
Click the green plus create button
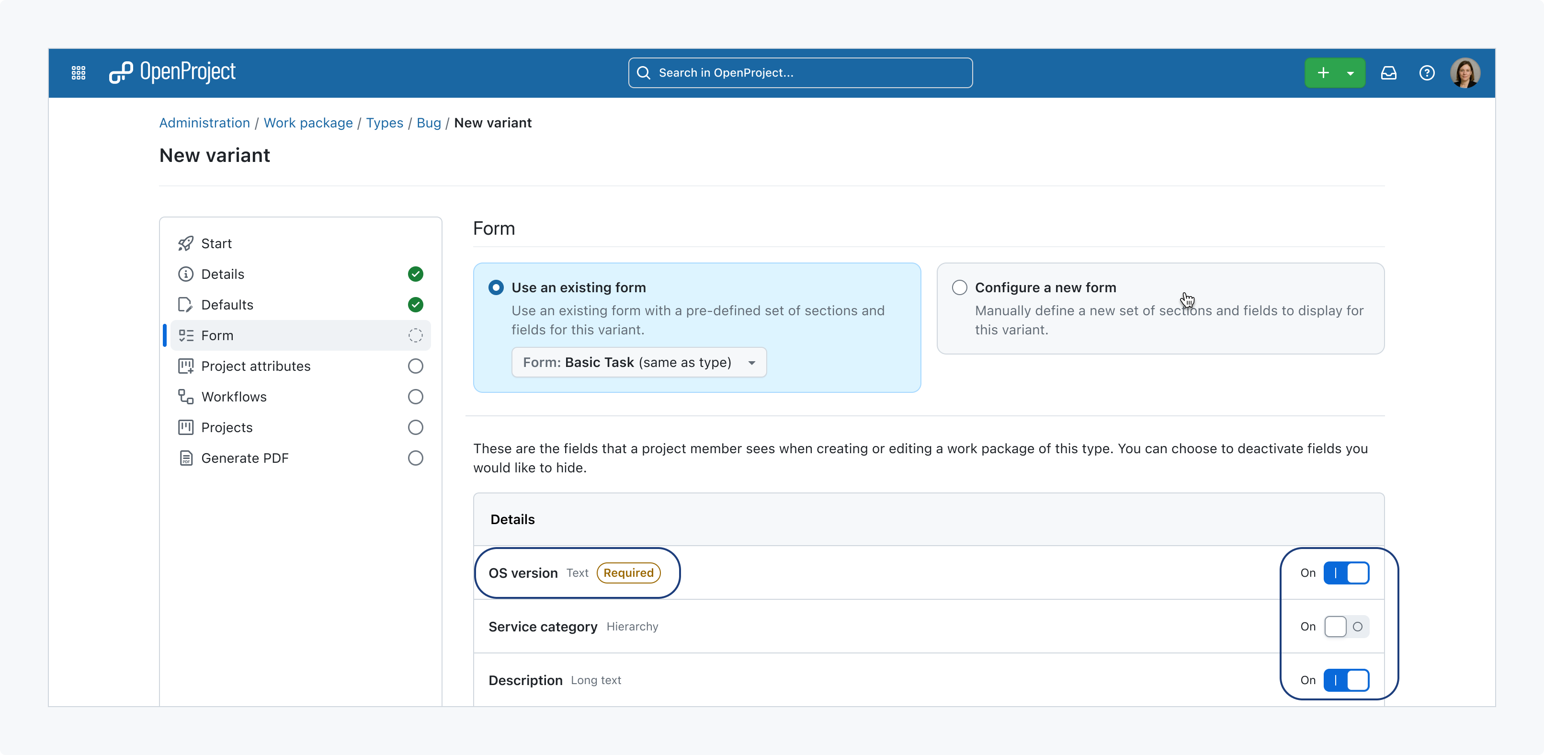tap(1323, 72)
